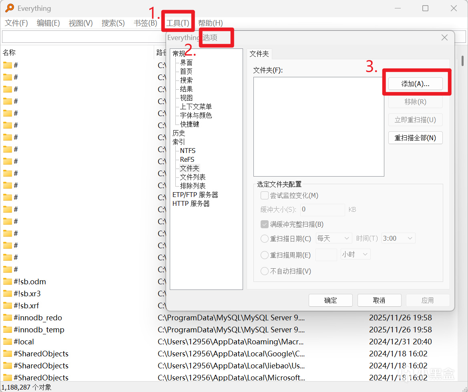Click the C:\Users\12956\AppData\Local\Google path cell
Viewport: 468px width, 392px height.
[x=231, y=354]
